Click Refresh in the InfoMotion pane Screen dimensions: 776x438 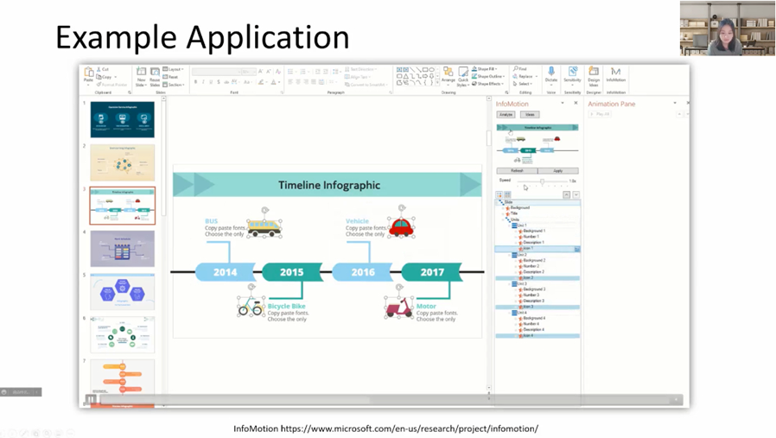(x=517, y=171)
